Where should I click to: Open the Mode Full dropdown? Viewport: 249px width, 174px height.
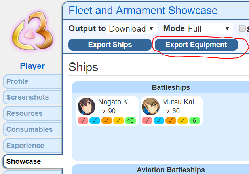pos(209,28)
